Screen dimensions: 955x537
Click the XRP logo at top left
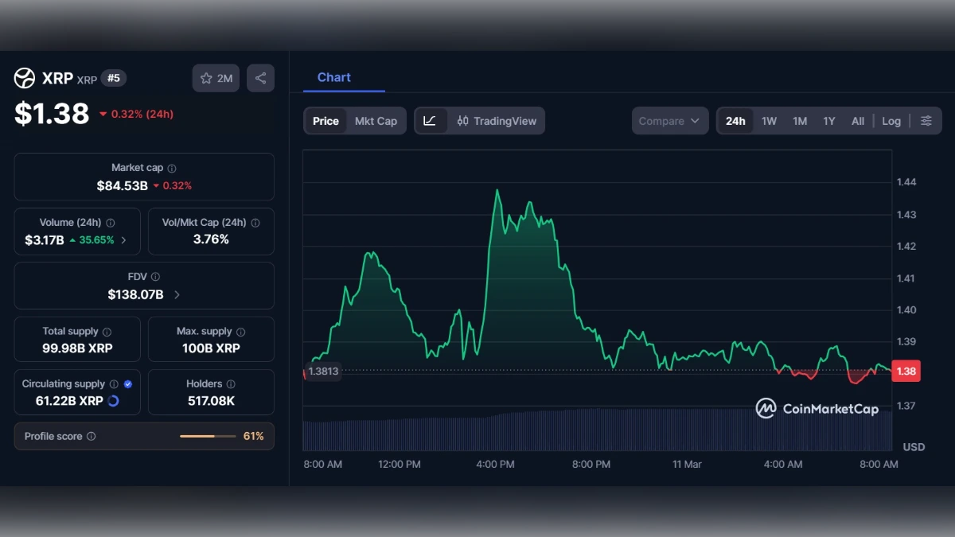click(24, 78)
